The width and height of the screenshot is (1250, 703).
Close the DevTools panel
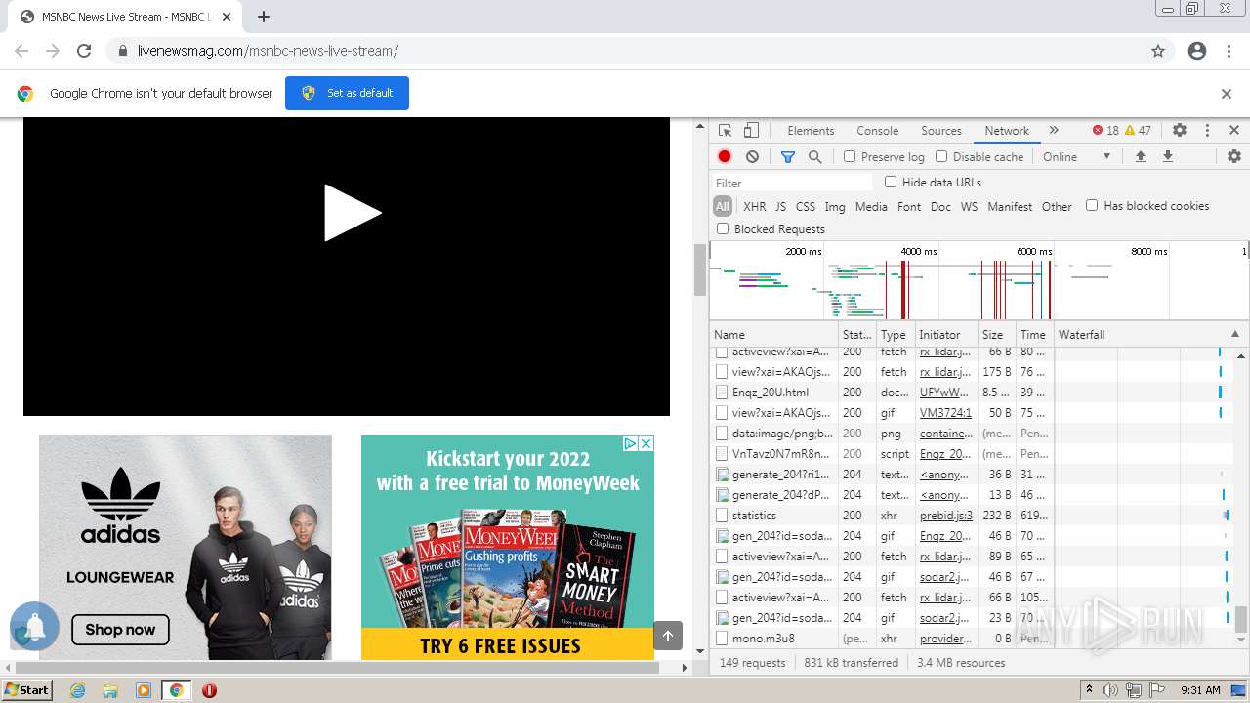1234,130
